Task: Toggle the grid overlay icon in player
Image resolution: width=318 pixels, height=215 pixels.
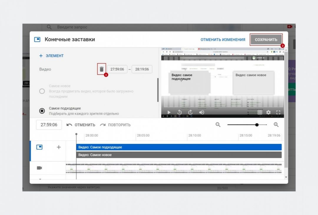Action: [260, 112]
